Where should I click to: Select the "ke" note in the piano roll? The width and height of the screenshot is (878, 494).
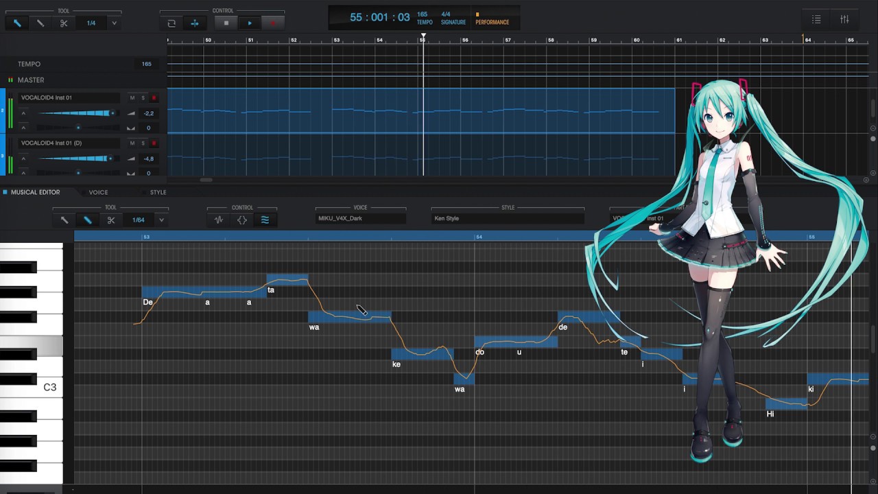click(422, 354)
